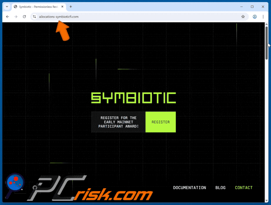Select the Symbiotic - Permissionless tab
The height and width of the screenshot is (205, 271).
point(39,7)
